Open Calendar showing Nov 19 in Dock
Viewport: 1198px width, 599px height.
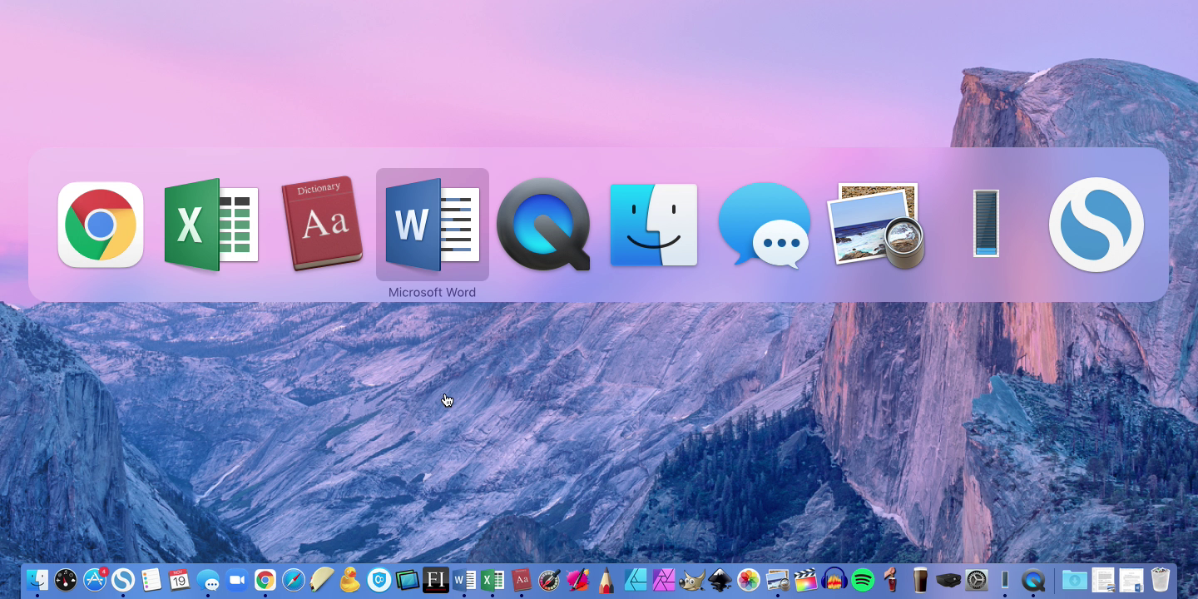[180, 580]
